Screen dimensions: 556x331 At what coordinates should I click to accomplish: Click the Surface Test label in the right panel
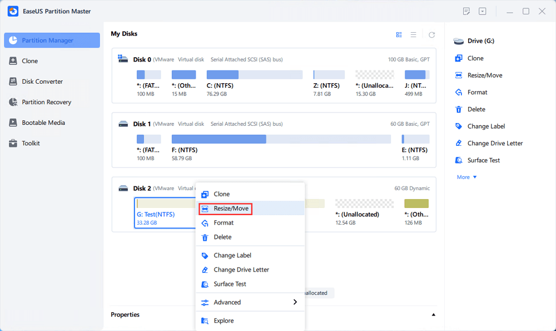point(484,160)
